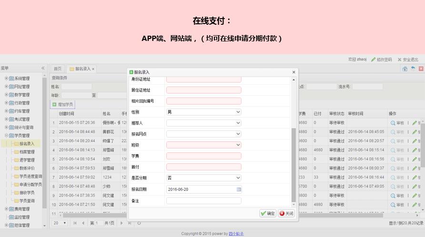Viewport: 425px width, 237px height.
Task: Click the table horizontal scrollbar
Action: tap(223, 215)
